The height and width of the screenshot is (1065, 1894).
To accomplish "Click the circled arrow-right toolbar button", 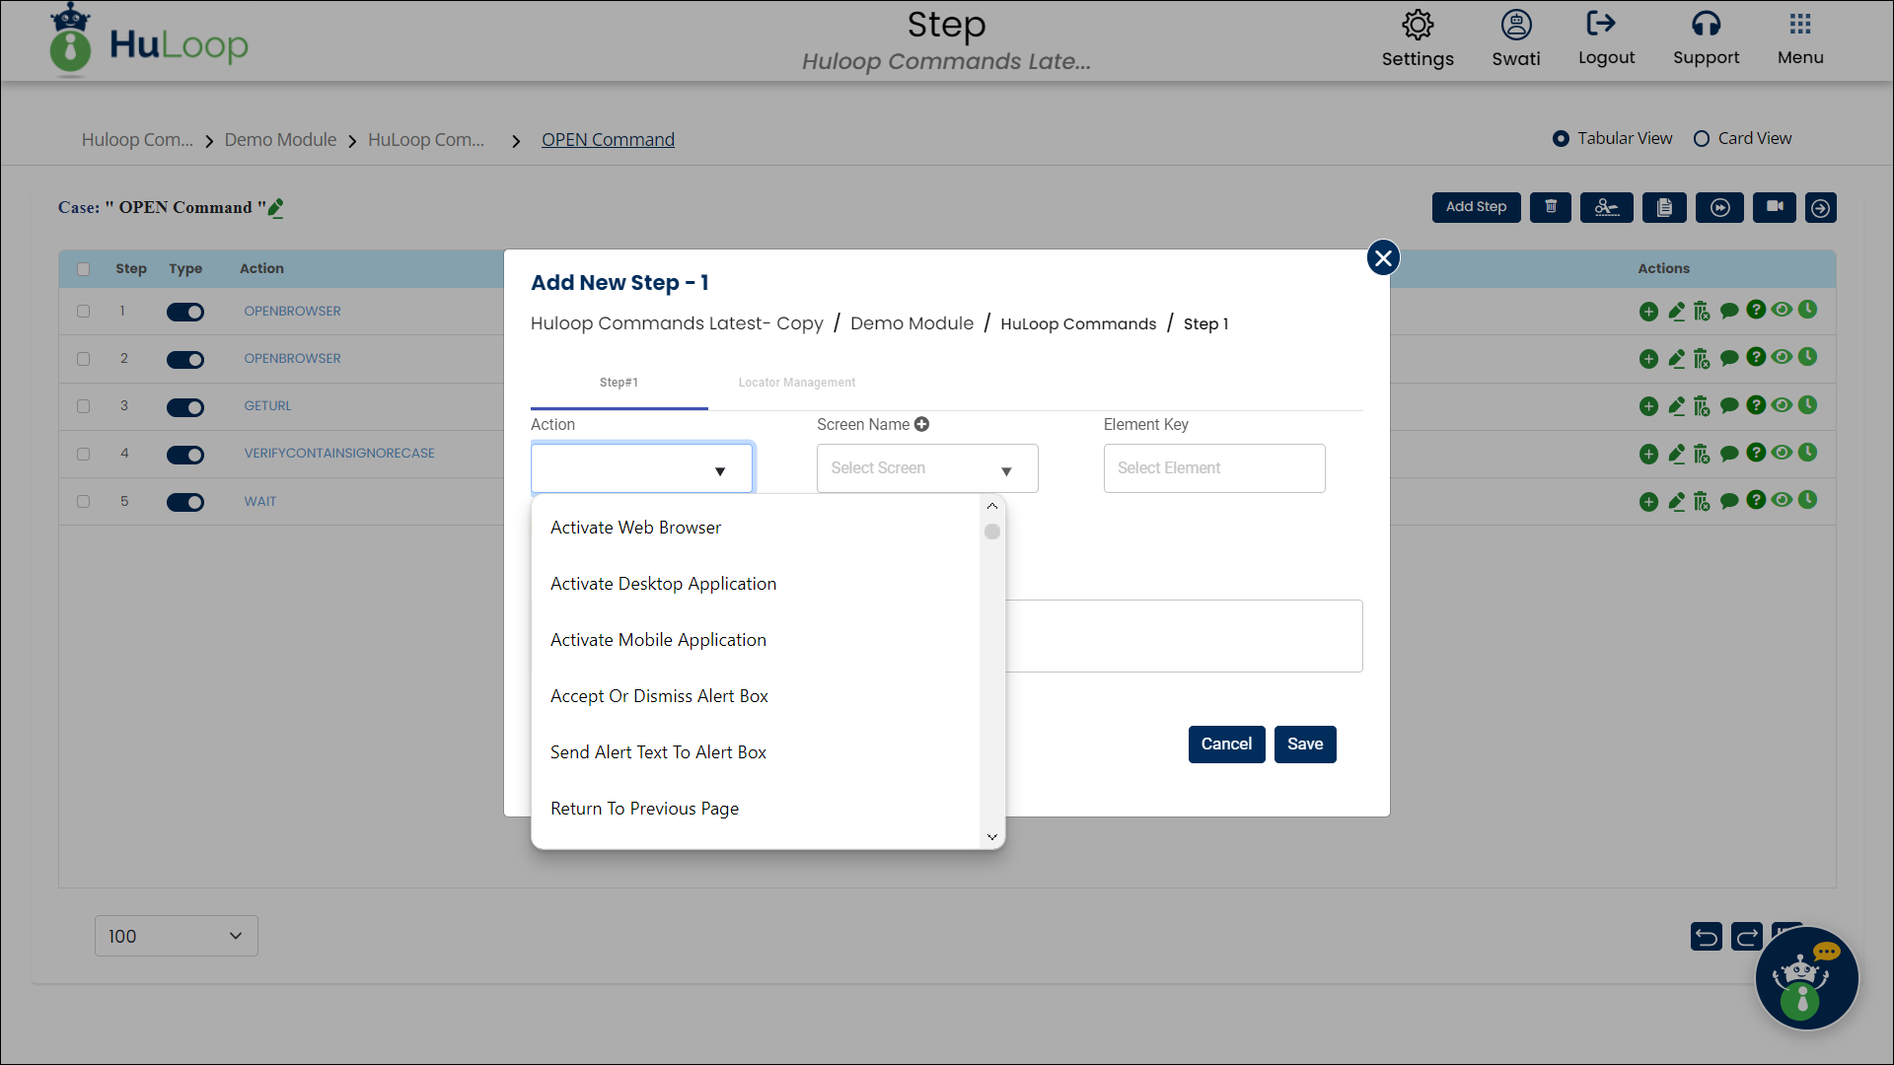I will point(1821,208).
